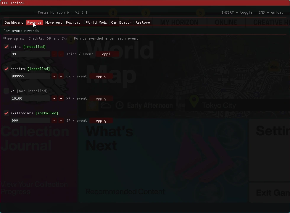Increase spins per event with plus
The height and width of the screenshot is (213, 290).
coord(61,54)
